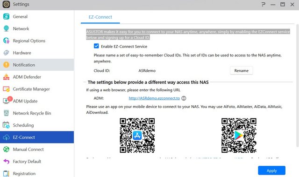
Task: Select General in the sidebar
Action: coord(37,17)
